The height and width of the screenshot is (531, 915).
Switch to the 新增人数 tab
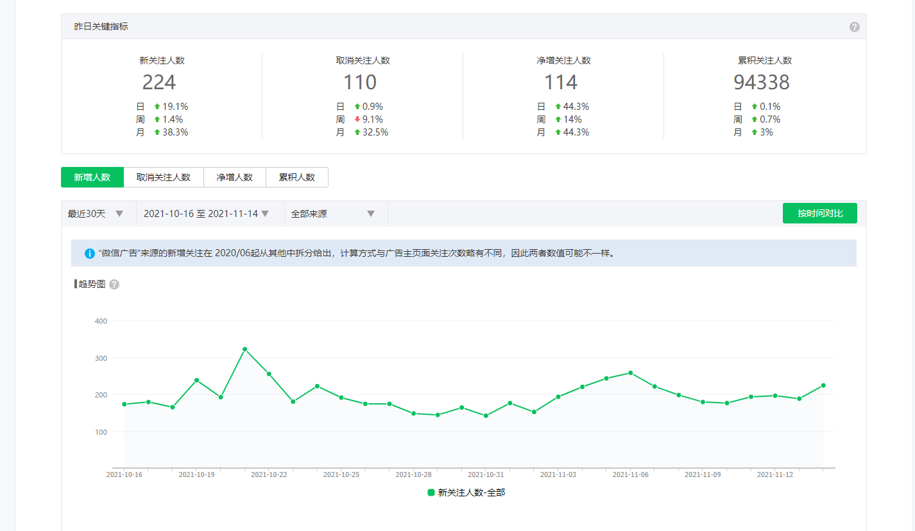[x=92, y=177]
